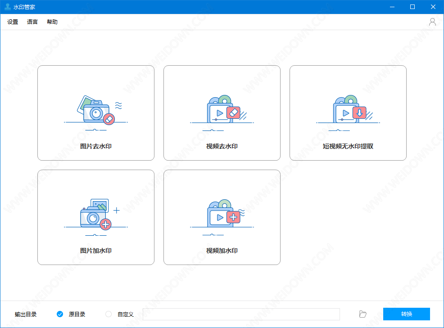
Task: Click the short video download arrow icon
Action: click(359, 112)
